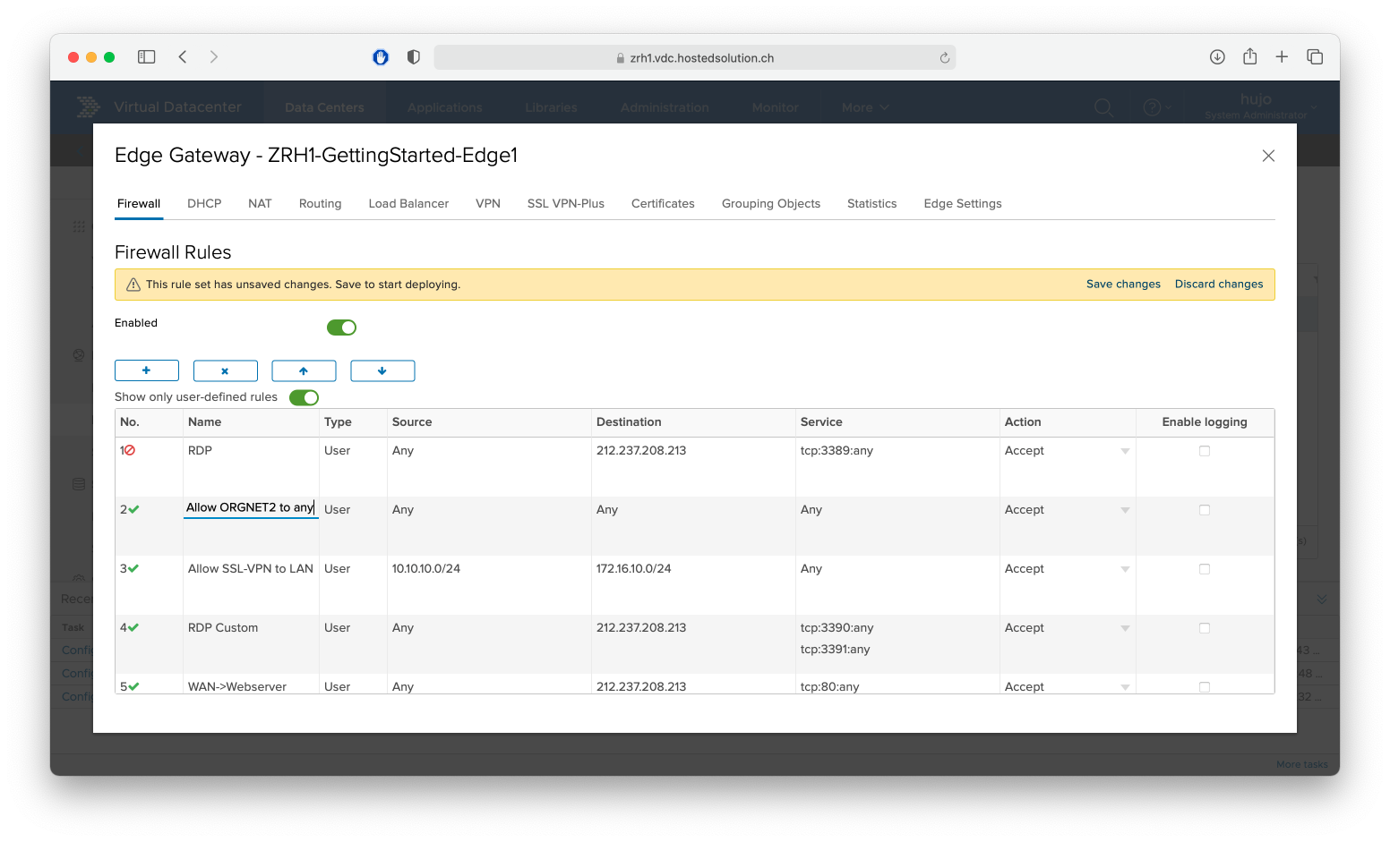Enable logging for the RDP Custom rule
Image resolution: width=1390 pixels, height=842 pixels.
tap(1205, 628)
